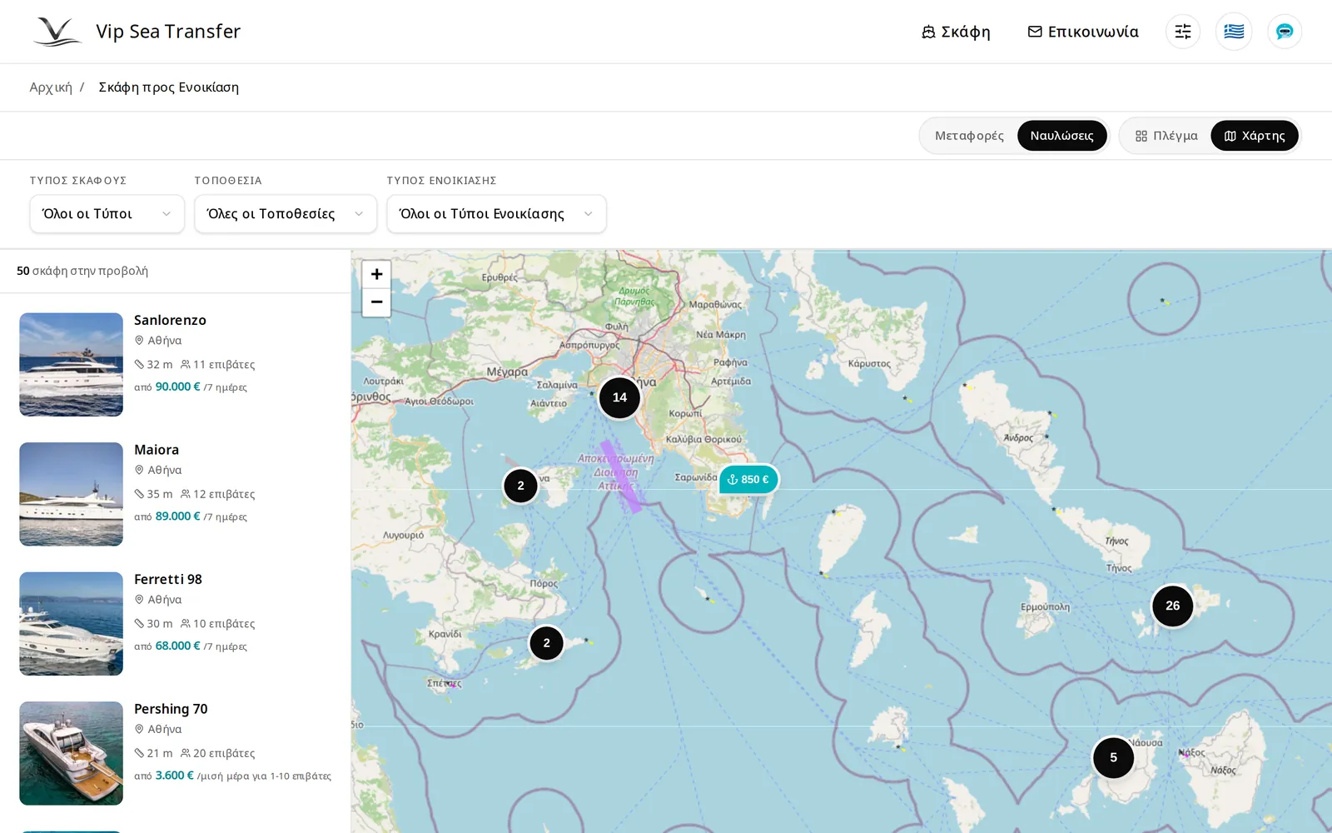
Task: Open the Sanlorenzo boat thumbnail
Action: tap(72, 365)
